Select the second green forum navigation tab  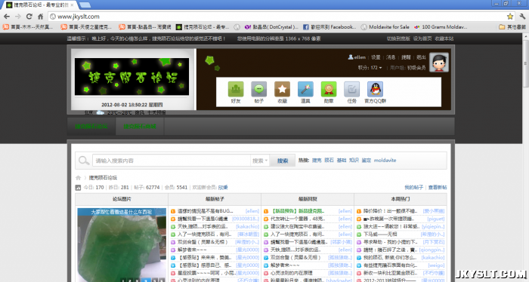(140, 127)
